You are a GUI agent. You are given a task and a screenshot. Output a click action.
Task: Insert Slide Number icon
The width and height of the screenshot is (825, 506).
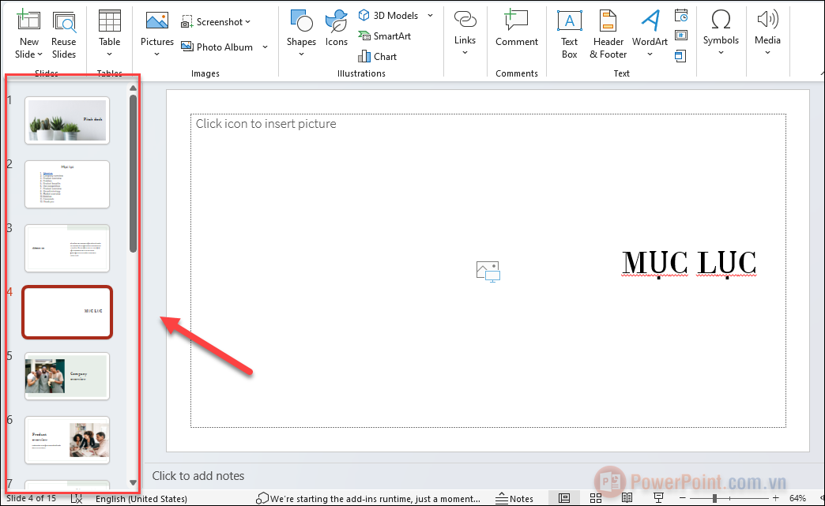point(681,36)
